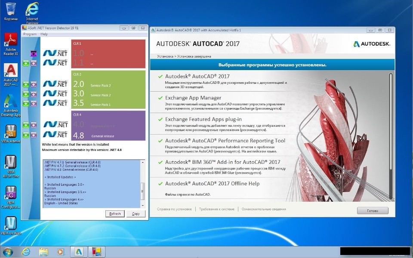This screenshot has height=258, width=413.
Task: Click the "Exchange Featured Apps plug-in" entry
Action: 203,119
